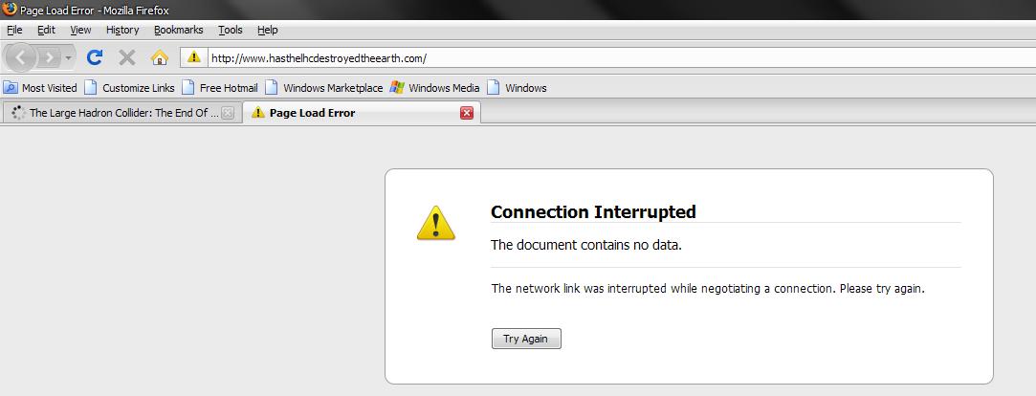
Task: Open the Bookmarks menu
Action: (178, 30)
